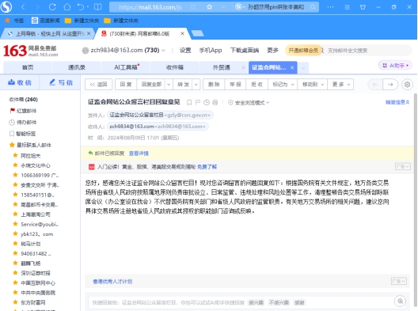The image size is (418, 311).
Task: Go to previous email arrow
Action: click(x=375, y=85)
